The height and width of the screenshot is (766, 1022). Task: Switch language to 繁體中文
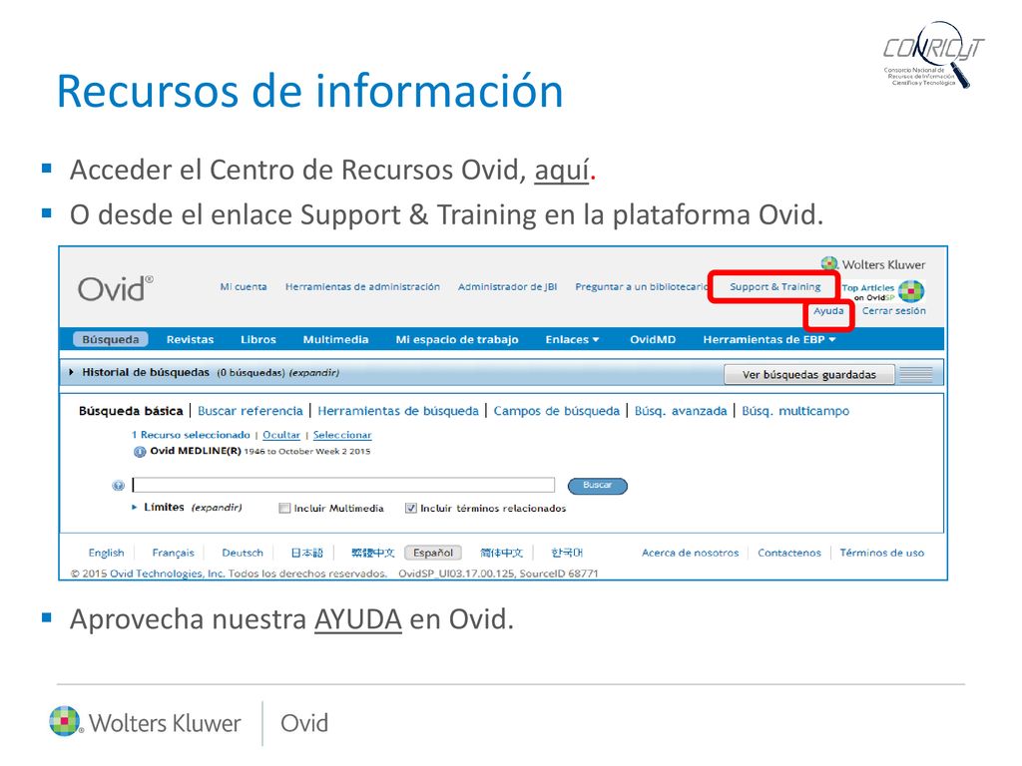point(373,553)
